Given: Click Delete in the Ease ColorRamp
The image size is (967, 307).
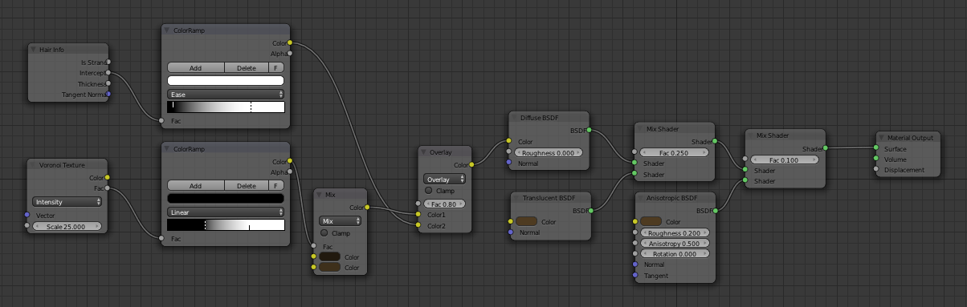Looking at the screenshot, I should click(x=247, y=68).
